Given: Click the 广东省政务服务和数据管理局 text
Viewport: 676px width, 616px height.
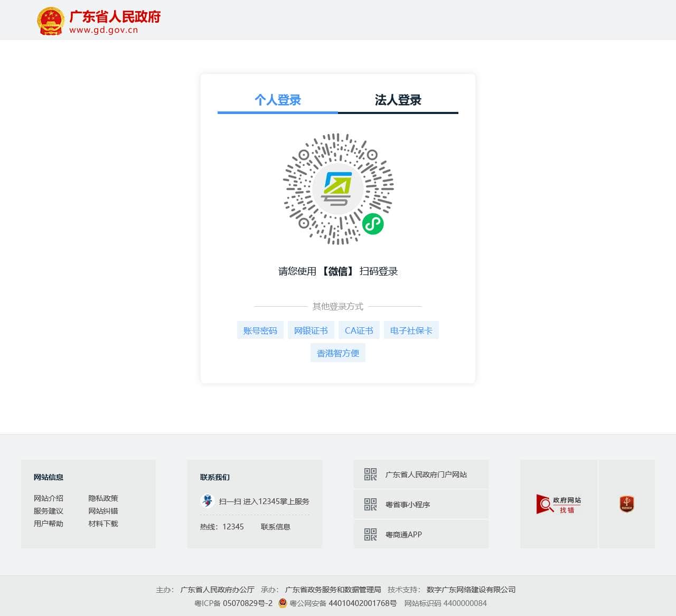Looking at the screenshot, I should point(333,590).
